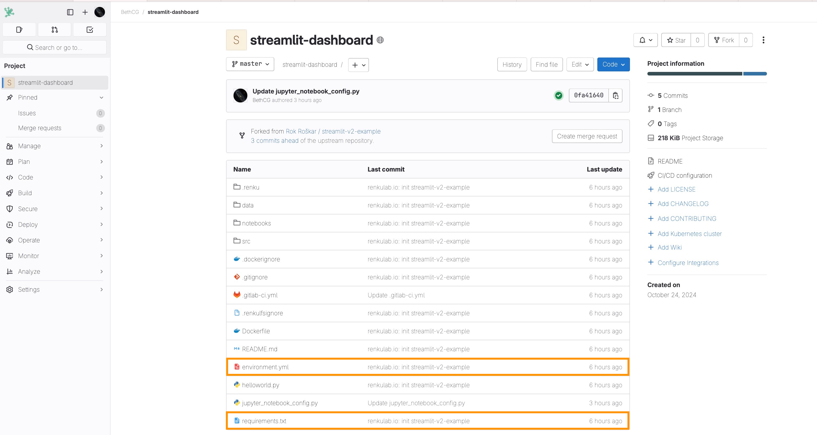
Task: Click the History button
Action: coord(512,64)
